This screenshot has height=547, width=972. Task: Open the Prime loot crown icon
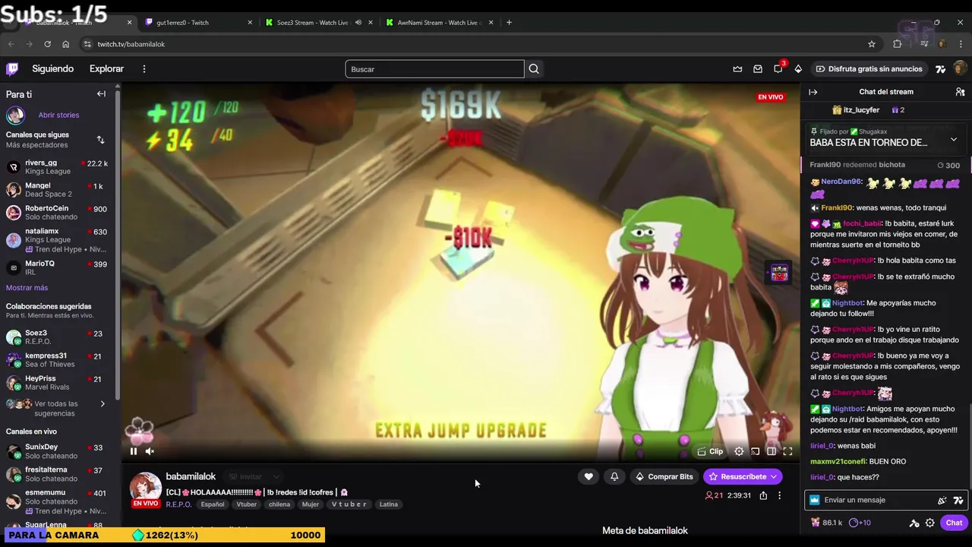[x=737, y=69]
